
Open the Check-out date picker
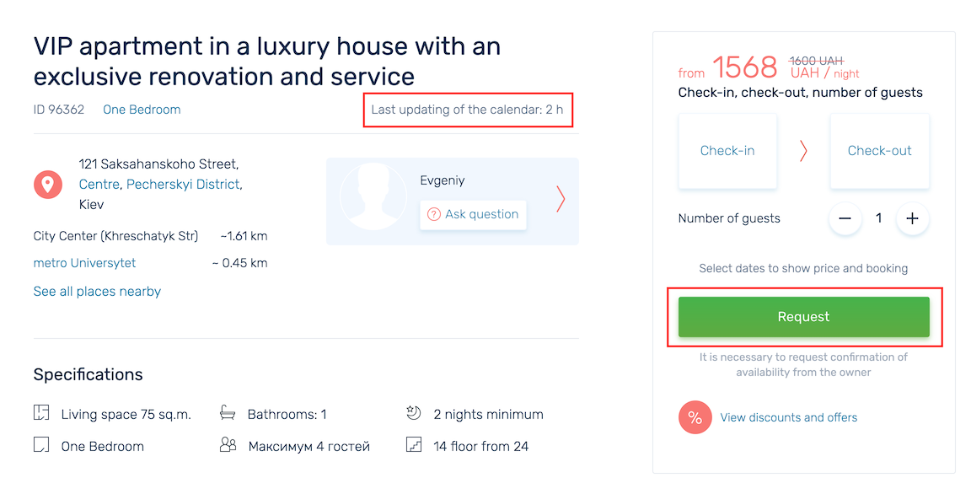point(879,151)
